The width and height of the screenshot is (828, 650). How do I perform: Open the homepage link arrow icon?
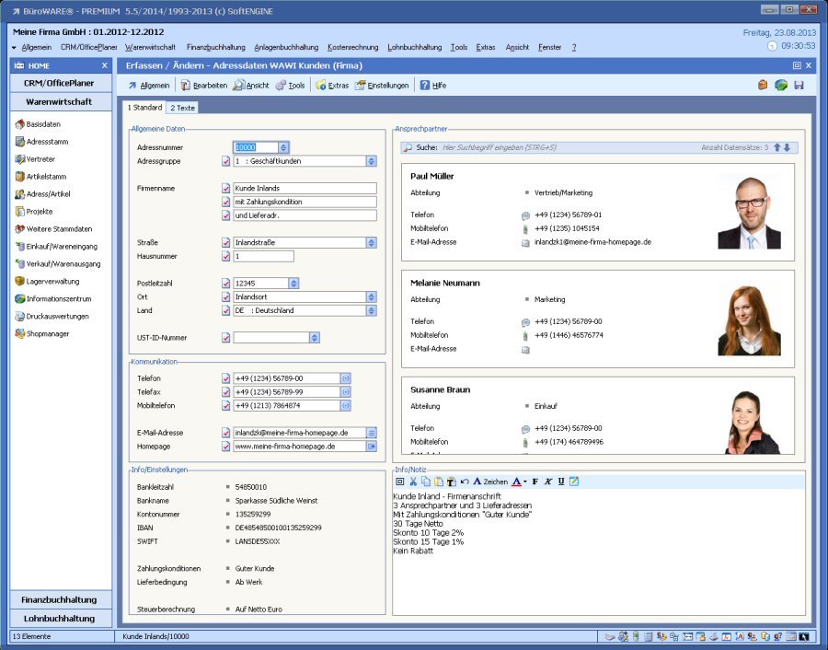[x=372, y=447]
